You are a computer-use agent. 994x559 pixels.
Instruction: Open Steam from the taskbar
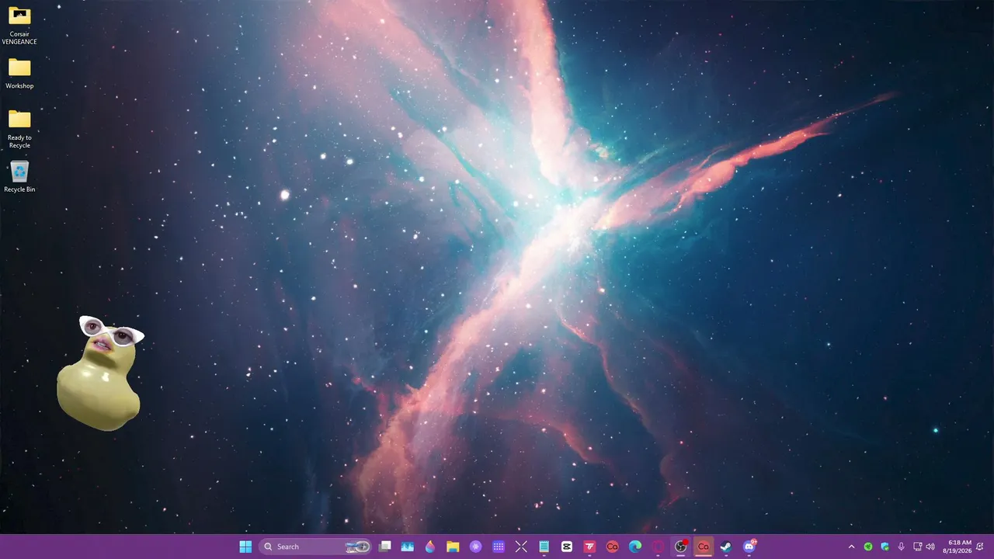[726, 547]
